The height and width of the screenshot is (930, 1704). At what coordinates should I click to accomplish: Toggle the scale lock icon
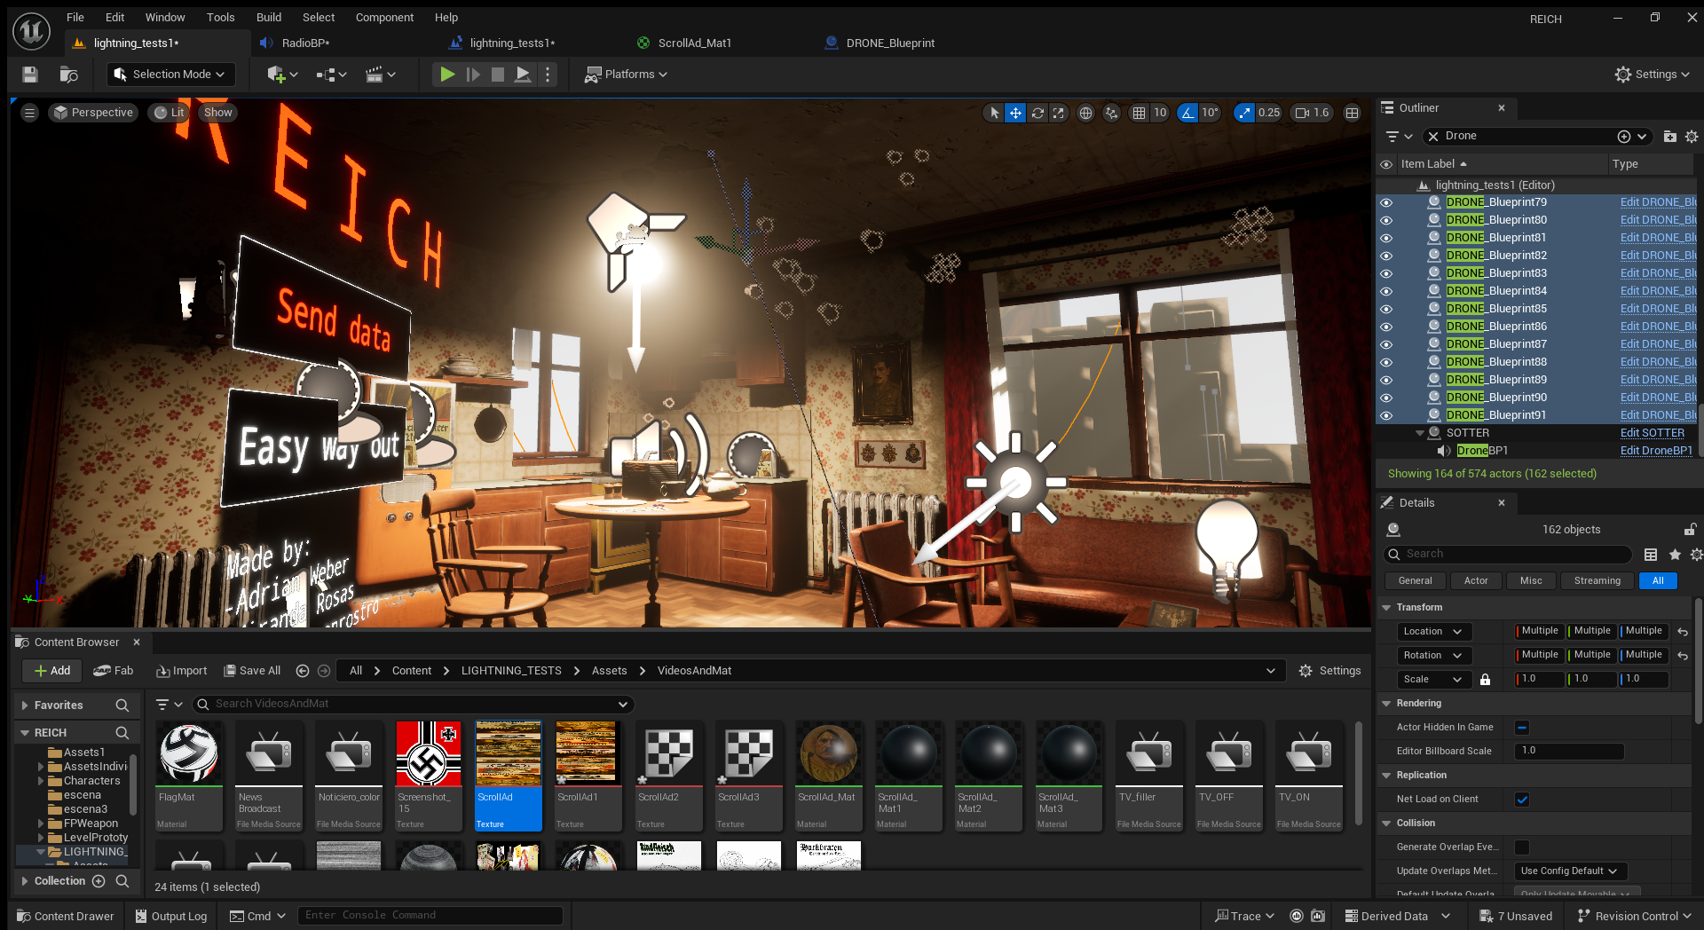(x=1485, y=680)
